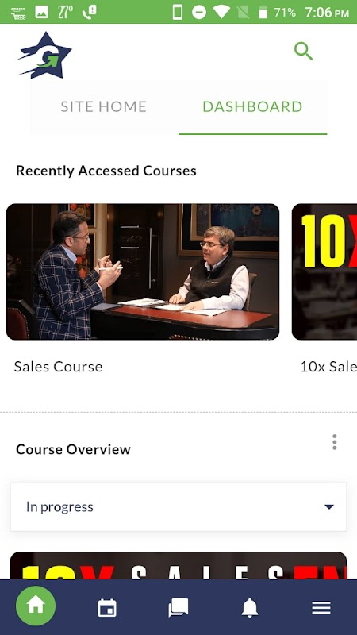Screen dimensions: 357x635
Task: Open messages chat icon in bottom bar
Action: coord(178,608)
